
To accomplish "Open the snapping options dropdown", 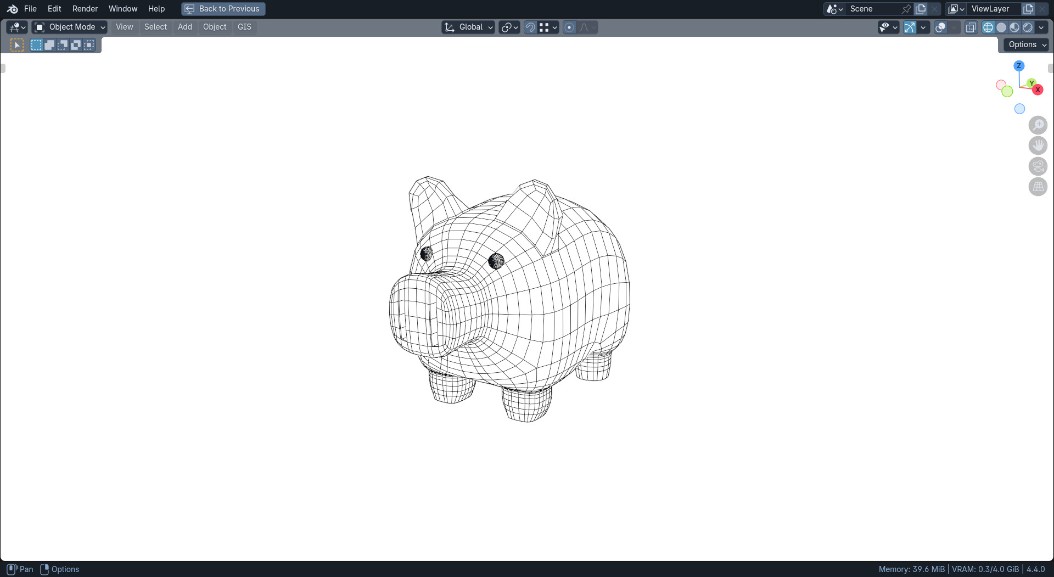I will pos(548,27).
